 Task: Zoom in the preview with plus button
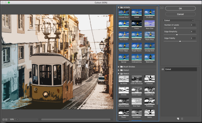[6, 119]
